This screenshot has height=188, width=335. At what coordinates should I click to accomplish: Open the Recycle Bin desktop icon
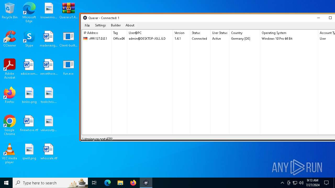tap(10, 11)
